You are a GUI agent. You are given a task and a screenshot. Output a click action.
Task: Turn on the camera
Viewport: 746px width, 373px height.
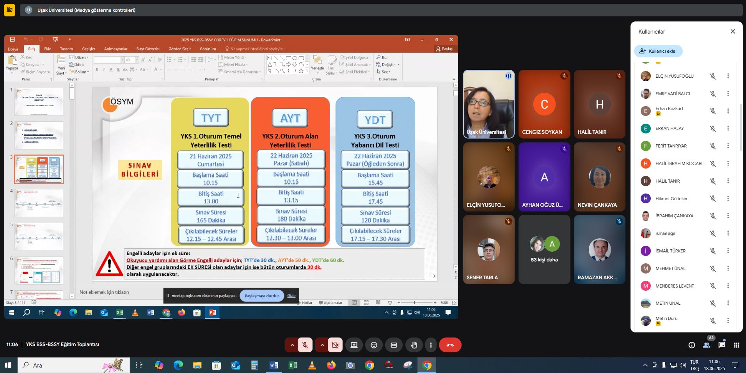coord(335,345)
